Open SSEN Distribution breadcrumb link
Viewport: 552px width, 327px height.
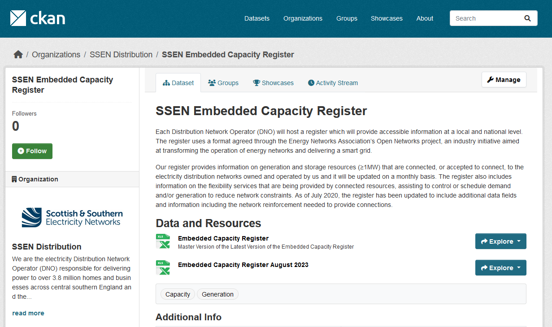pos(121,55)
